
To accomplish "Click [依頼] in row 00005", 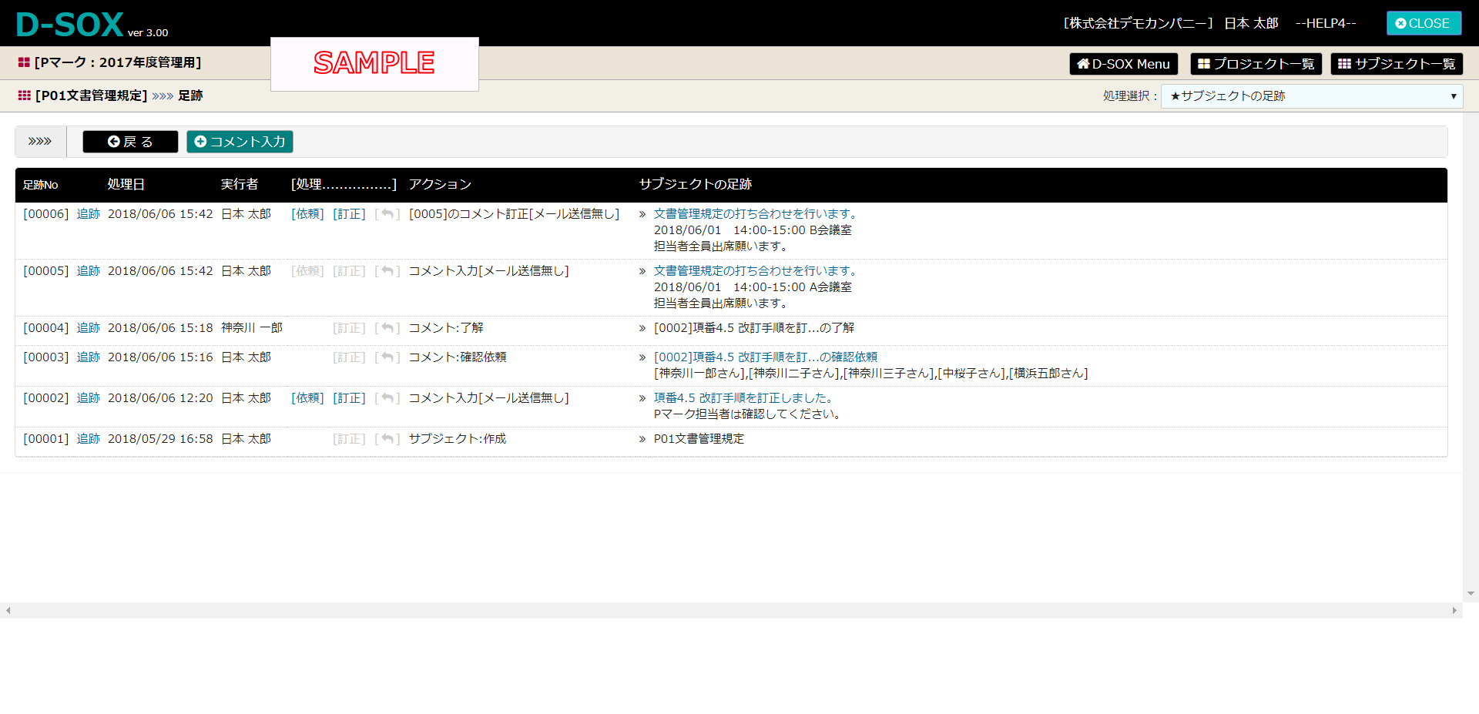I will (307, 271).
